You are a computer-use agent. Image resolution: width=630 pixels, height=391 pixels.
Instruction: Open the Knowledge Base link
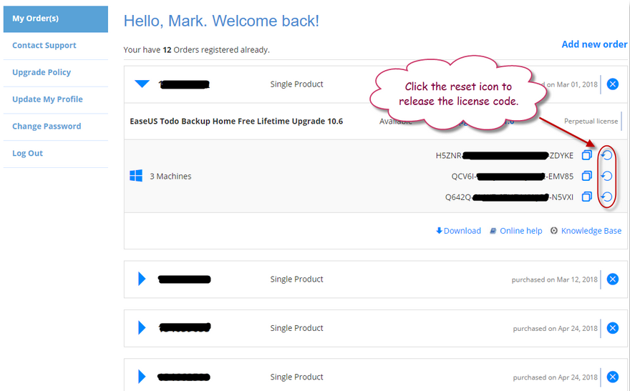(591, 231)
